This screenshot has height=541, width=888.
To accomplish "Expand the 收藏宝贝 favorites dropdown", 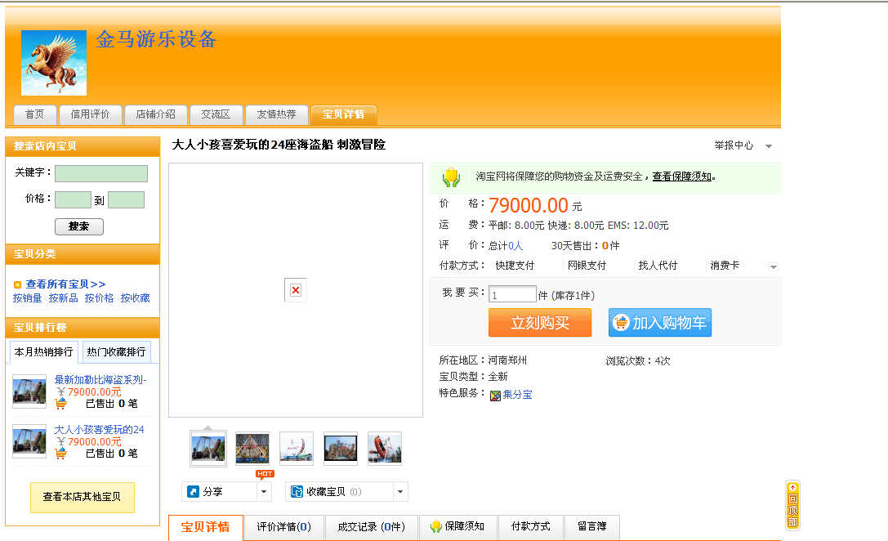I will coord(399,492).
